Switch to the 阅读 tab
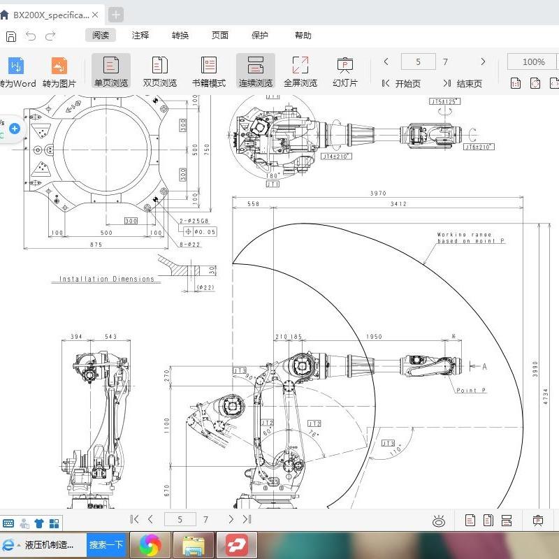Image resolution: width=559 pixels, height=559 pixels. coord(101,35)
